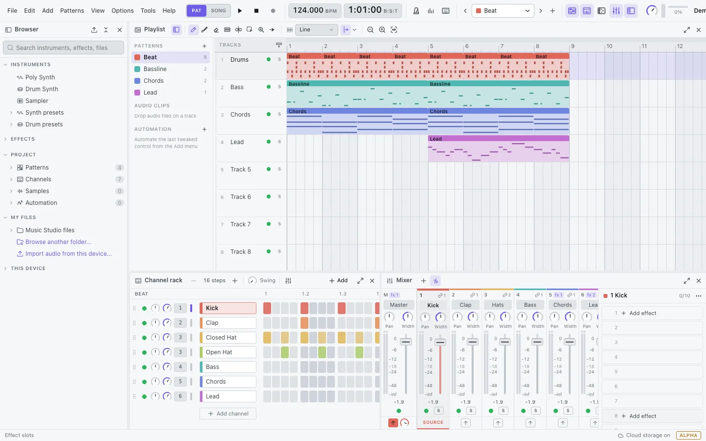Screen dimensions: 706x441
Task: Click the record button in transport
Action: (273, 11)
